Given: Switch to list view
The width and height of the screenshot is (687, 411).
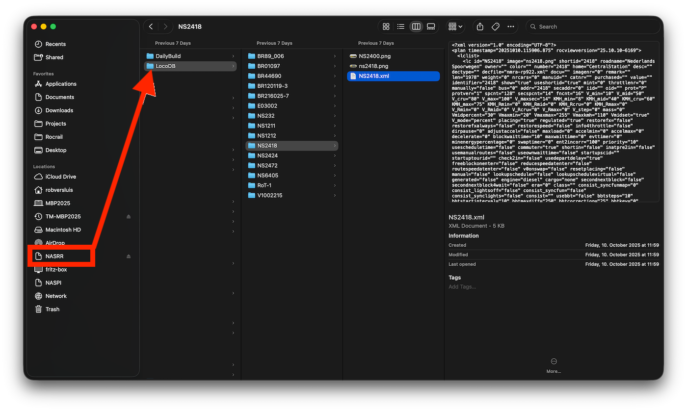Looking at the screenshot, I should [401, 26].
